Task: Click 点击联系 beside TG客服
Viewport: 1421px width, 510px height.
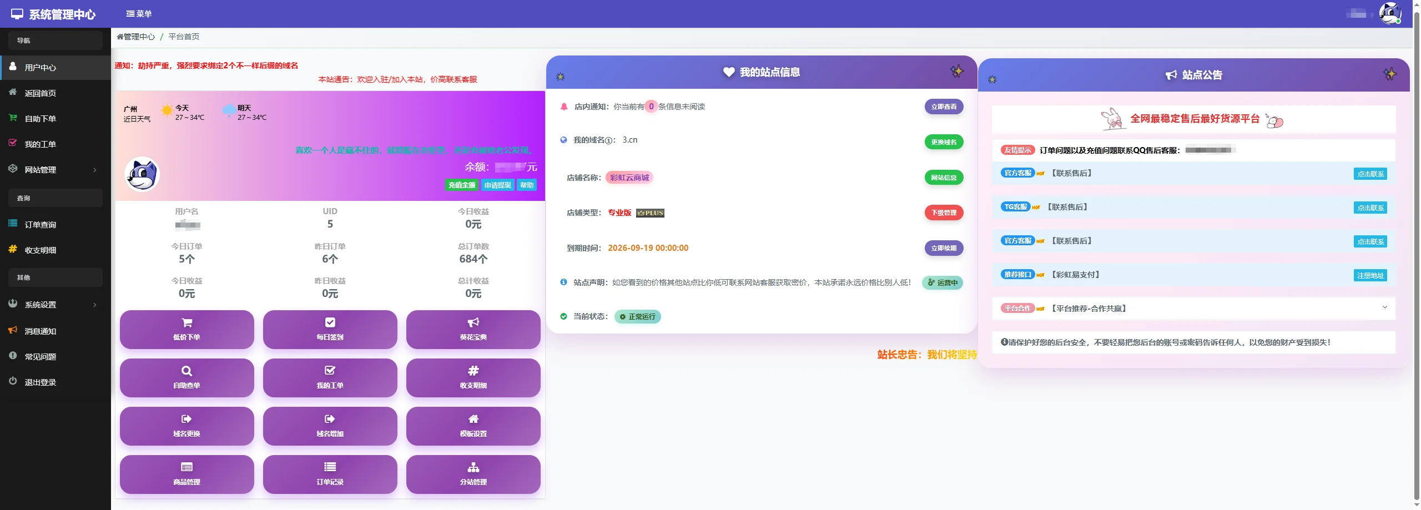Action: pyautogui.click(x=1370, y=208)
